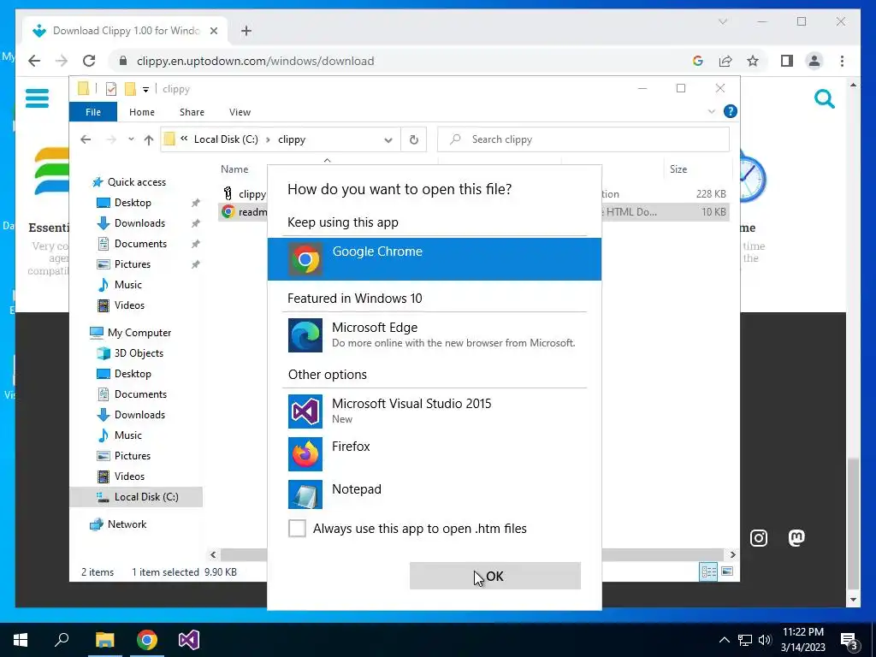Pick Microsoft Visual Studio 2015 option
Screen dimensions: 876x657
(434, 411)
